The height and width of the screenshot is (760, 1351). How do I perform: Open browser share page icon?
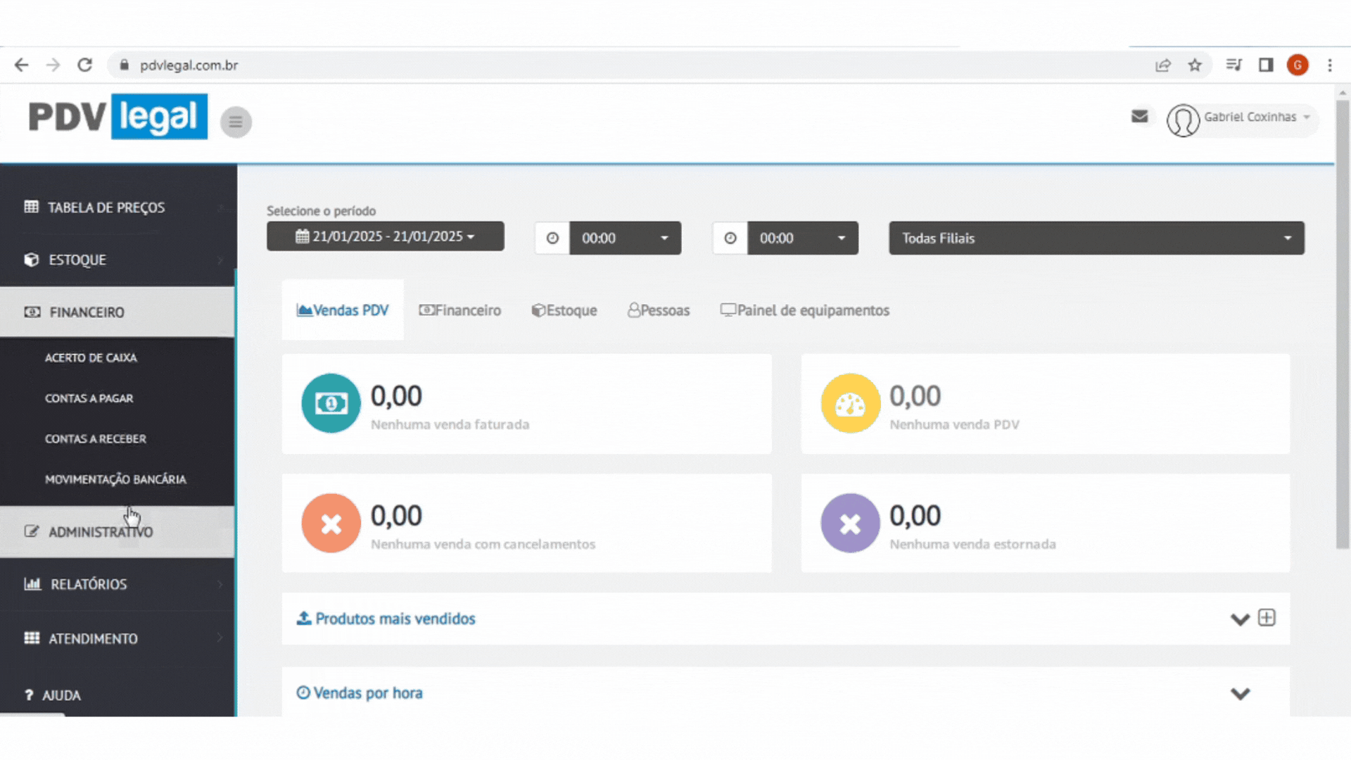point(1162,65)
